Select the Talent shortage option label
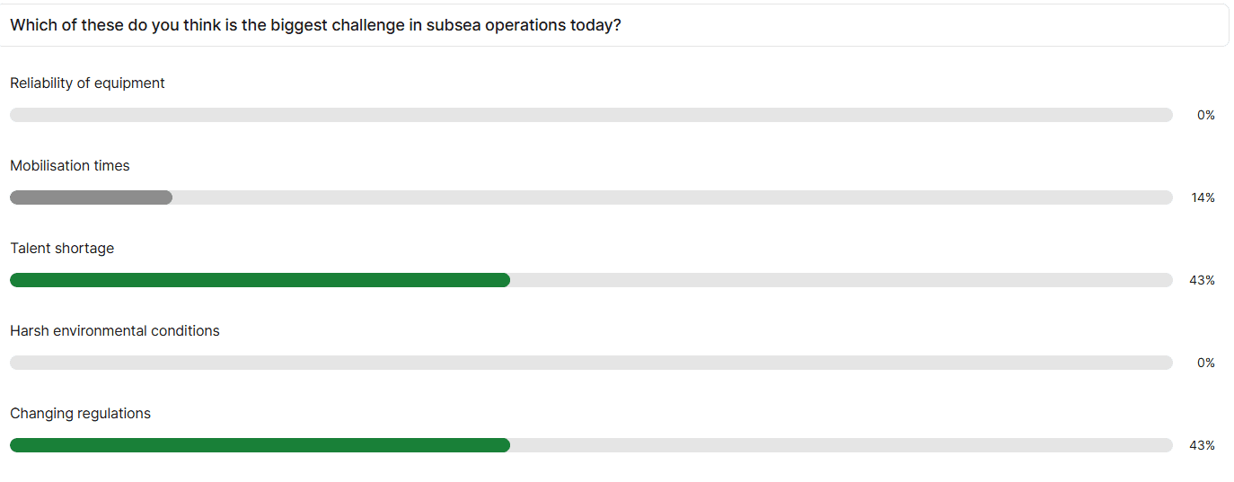This screenshot has height=482, width=1234. pyautogui.click(x=62, y=248)
